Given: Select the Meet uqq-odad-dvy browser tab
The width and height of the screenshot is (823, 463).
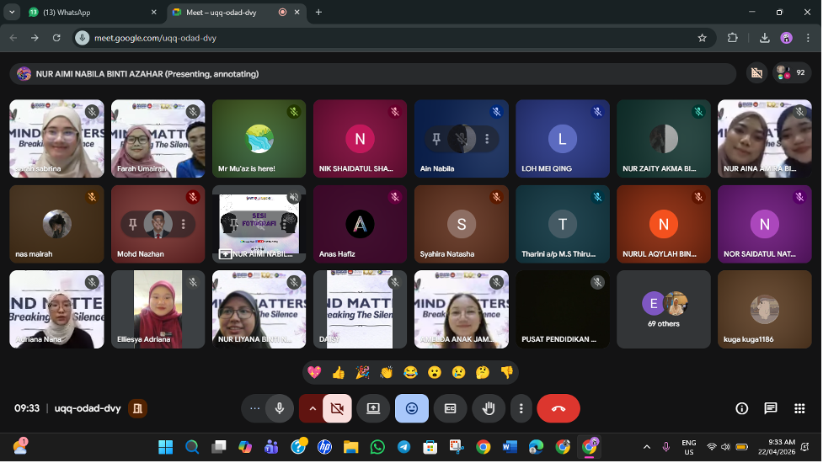Looking at the screenshot, I should (223, 13).
